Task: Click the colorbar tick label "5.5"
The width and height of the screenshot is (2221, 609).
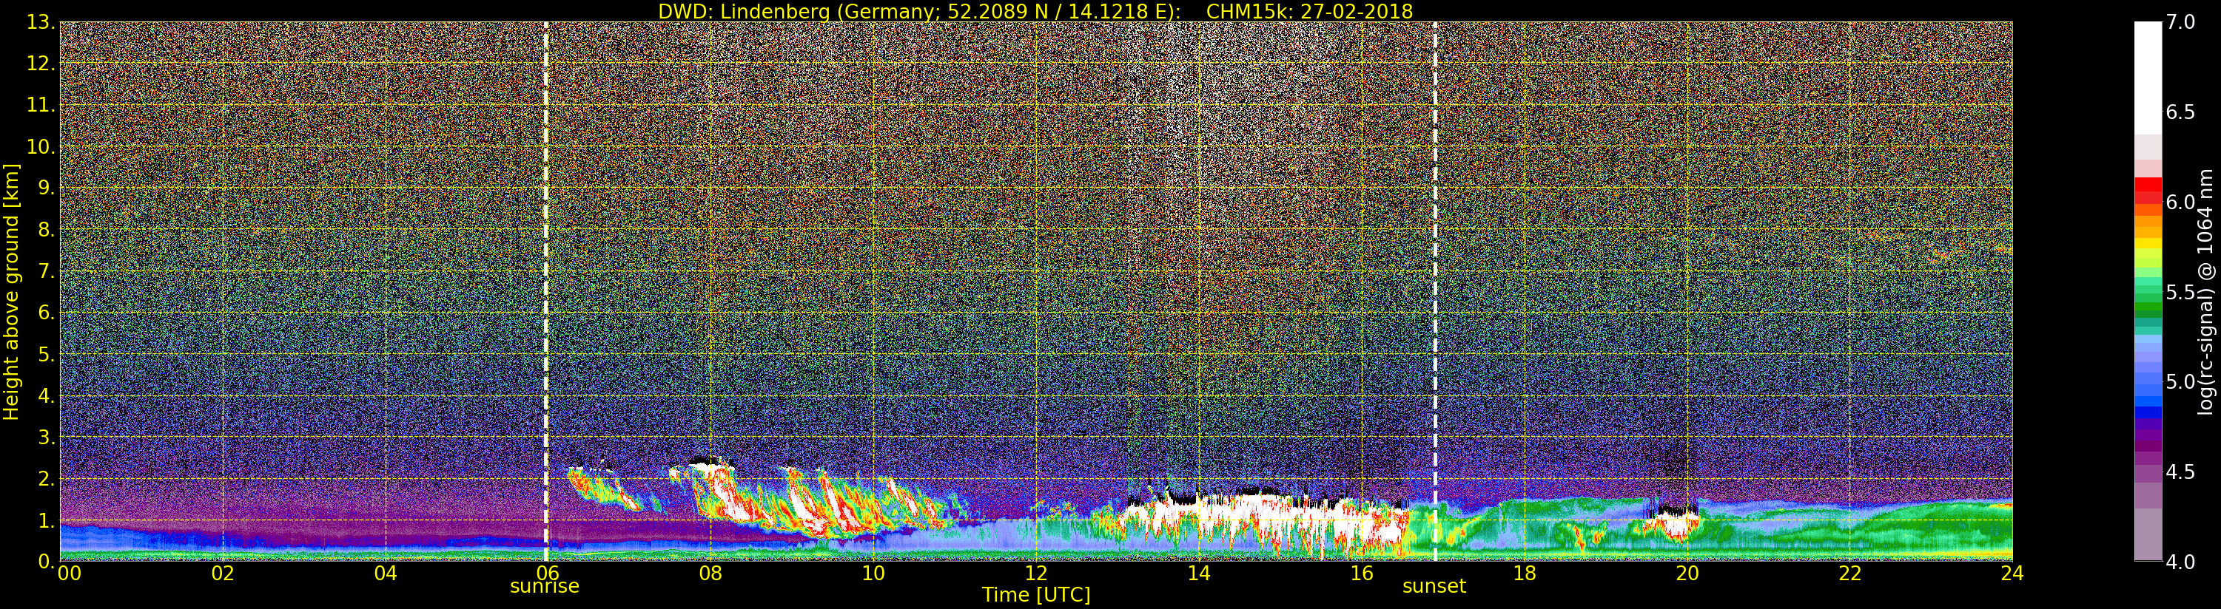Action: point(2180,292)
